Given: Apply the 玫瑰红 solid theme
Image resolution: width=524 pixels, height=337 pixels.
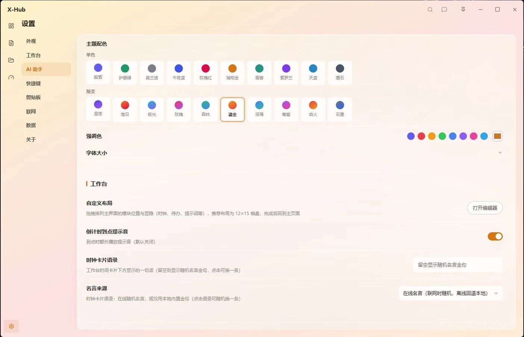Looking at the screenshot, I should [206, 72].
